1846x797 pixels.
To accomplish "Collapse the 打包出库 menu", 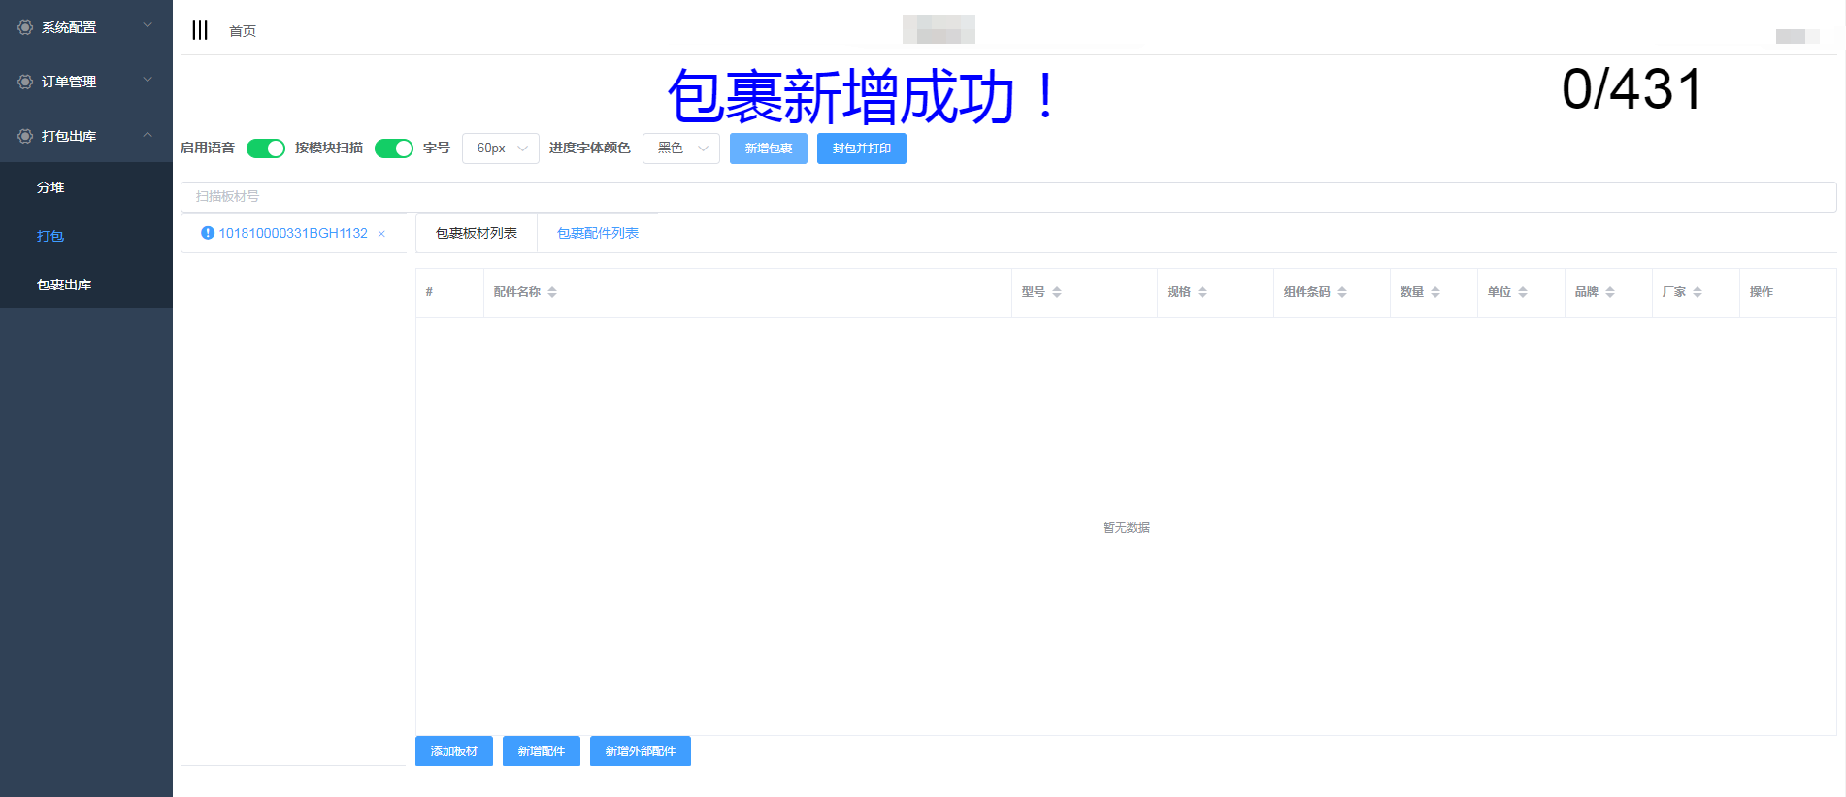I will [x=86, y=136].
